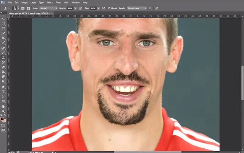
Task: Enable airbrush-style build-up
Action: tap(103, 8)
